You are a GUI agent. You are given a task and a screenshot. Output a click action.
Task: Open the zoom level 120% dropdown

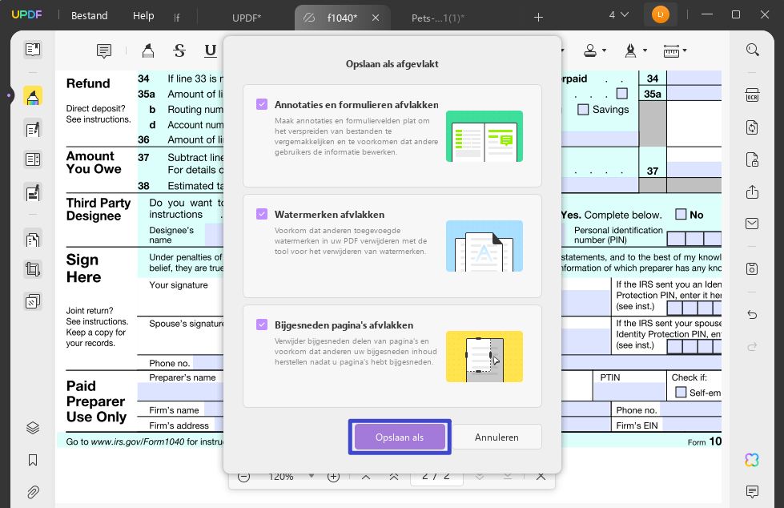coord(312,476)
